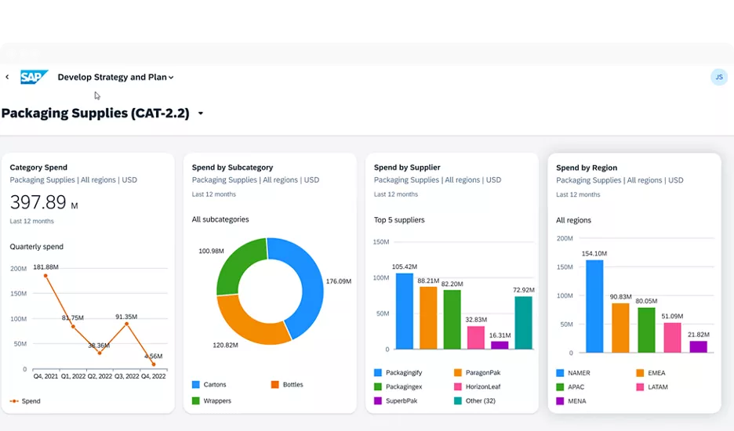Click the Spend by Supplier card header
This screenshot has height=431, width=734.
click(x=407, y=167)
